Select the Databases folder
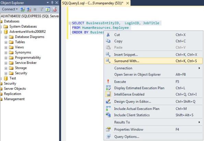This screenshot has height=141, width=204. (12, 21)
